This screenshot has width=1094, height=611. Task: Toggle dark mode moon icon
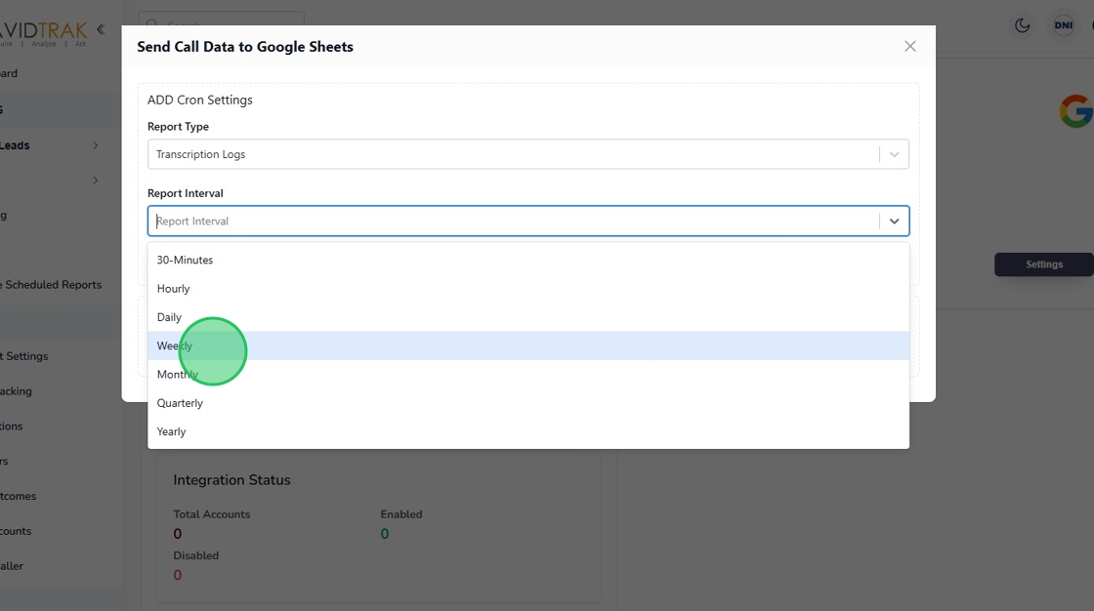coord(1023,25)
